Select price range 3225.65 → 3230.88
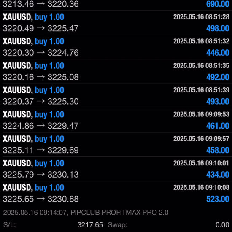 [40, 199]
